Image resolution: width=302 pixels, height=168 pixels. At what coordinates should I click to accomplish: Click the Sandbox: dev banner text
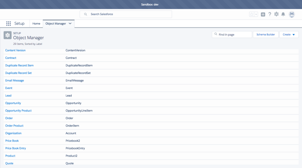pos(149,5)
